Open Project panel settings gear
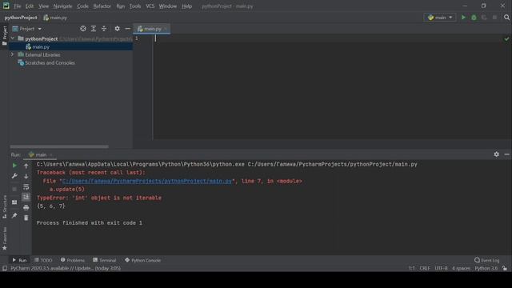512x288 pixels. coord(118,29)
